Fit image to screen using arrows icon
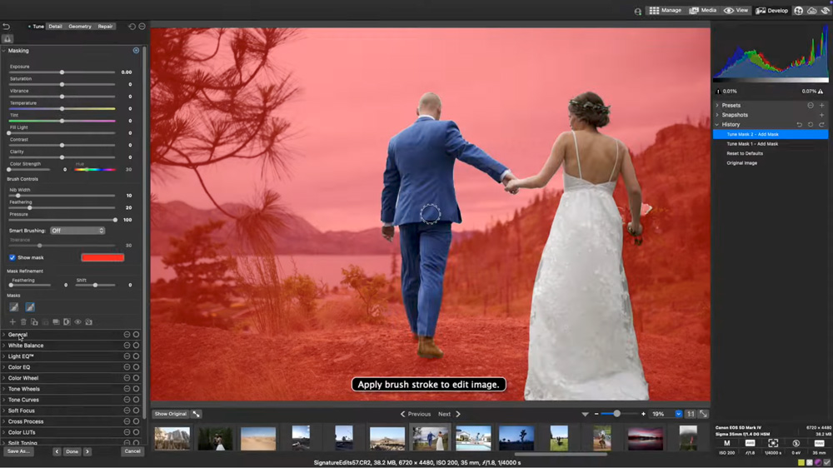This screenshot has height=468, width=833. click(704, 414)
